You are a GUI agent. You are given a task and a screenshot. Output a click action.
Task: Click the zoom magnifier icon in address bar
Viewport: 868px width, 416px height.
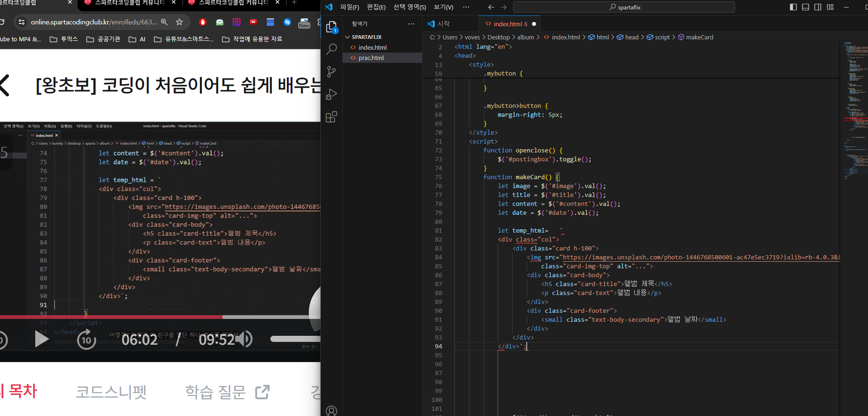pyautogui.click(x=164, y=22)
